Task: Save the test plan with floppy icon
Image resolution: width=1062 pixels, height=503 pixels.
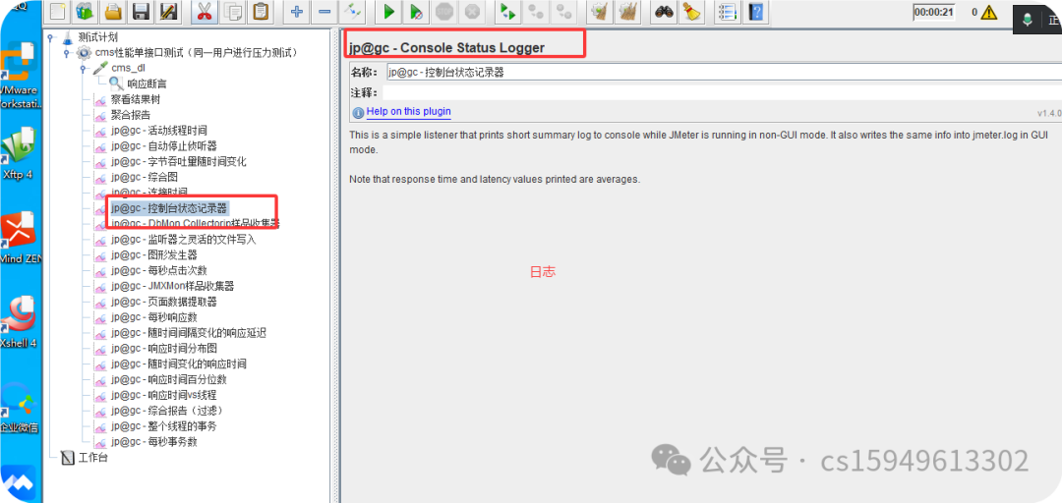Action: (x=141, y=11)
